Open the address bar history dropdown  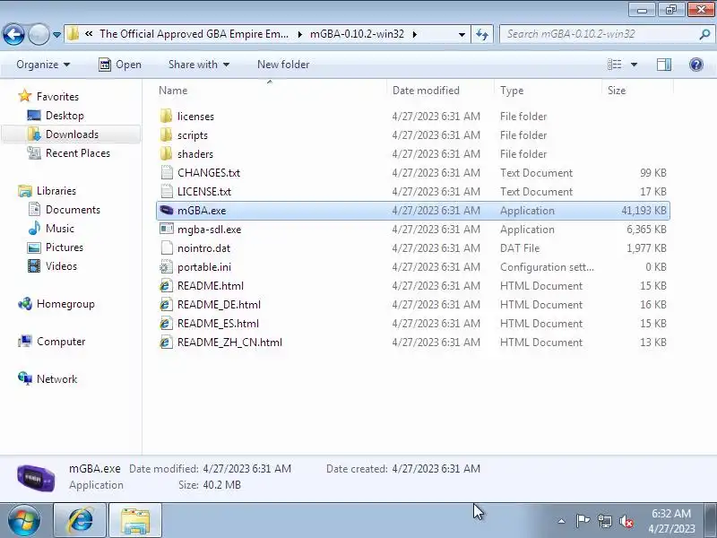[x=462, y=34]
